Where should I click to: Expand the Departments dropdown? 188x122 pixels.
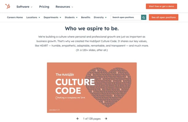[52, 17]
